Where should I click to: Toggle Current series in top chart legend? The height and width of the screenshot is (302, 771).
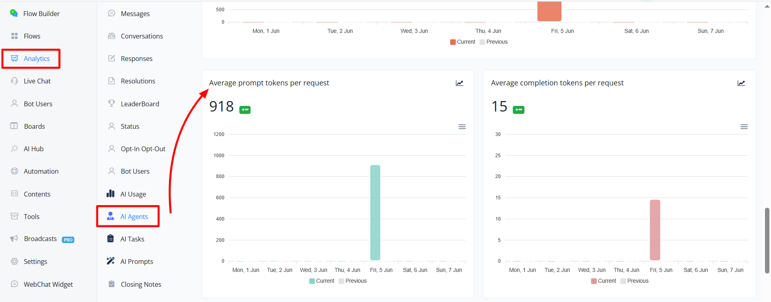coord(463,42)
